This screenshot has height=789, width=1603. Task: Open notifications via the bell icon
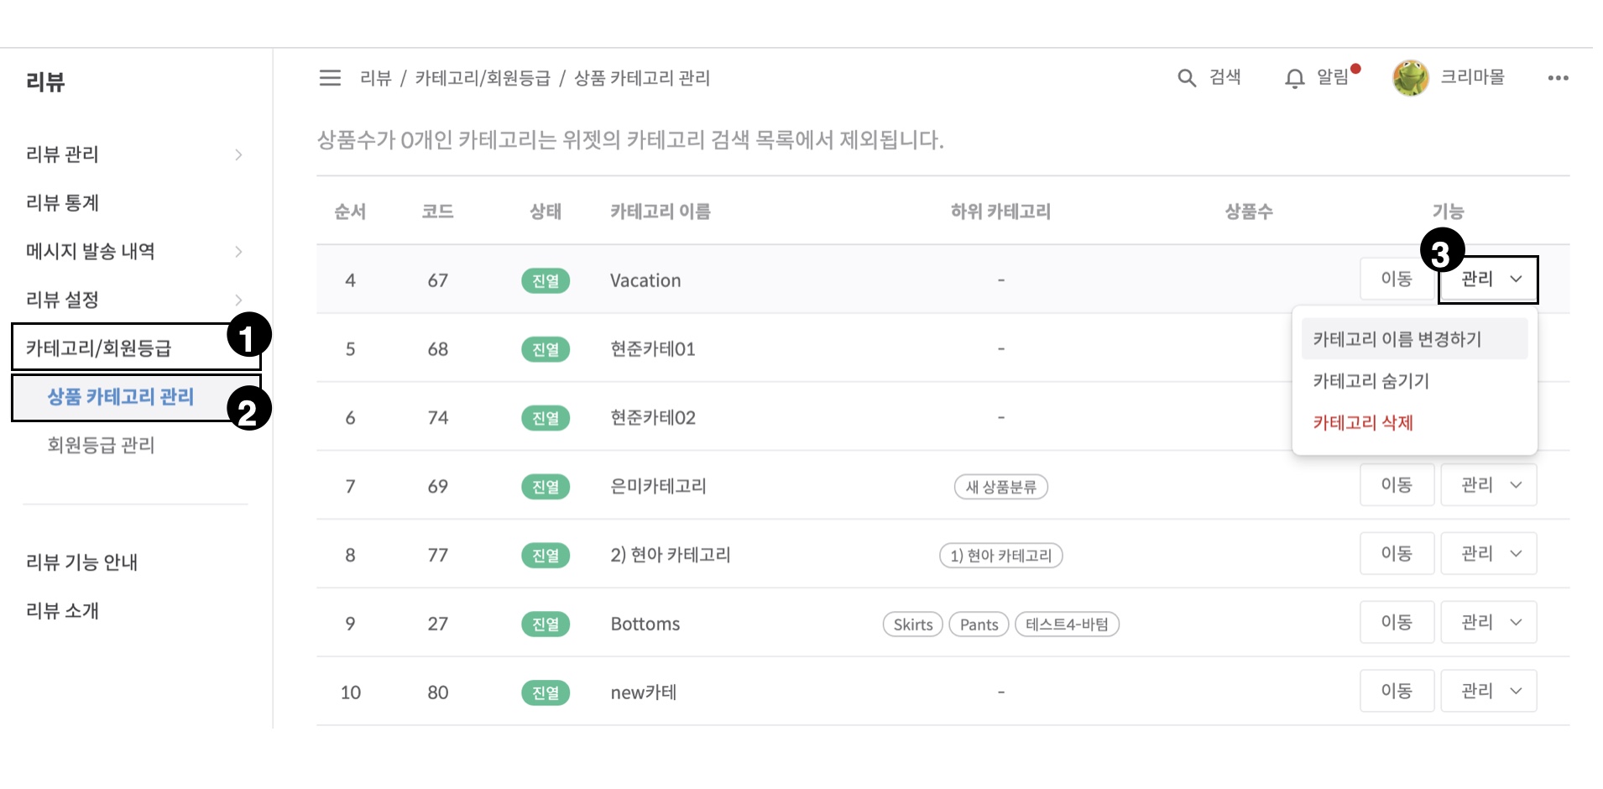click(1294, 78)
